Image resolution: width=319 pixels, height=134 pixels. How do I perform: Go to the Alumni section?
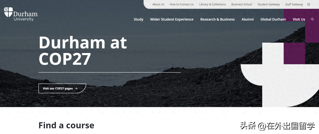(248, 19)
